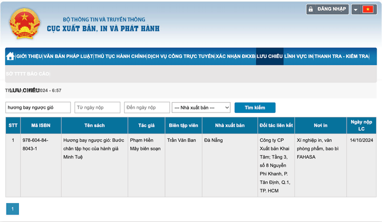Screen dimensions: 382x222
Task: Click the home icon in navigation bar
Action: click(x=10, y=56)
